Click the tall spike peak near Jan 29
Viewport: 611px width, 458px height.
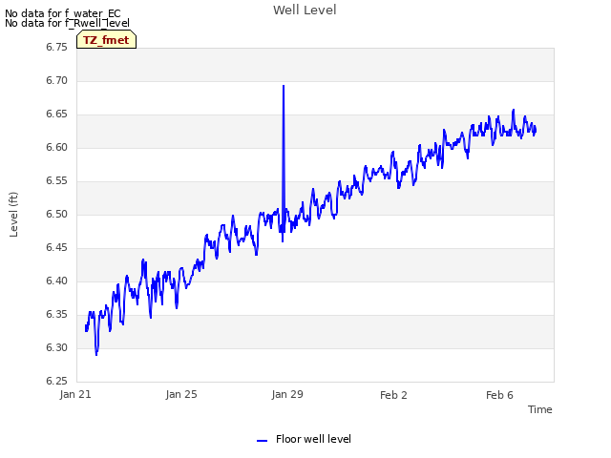284,86
